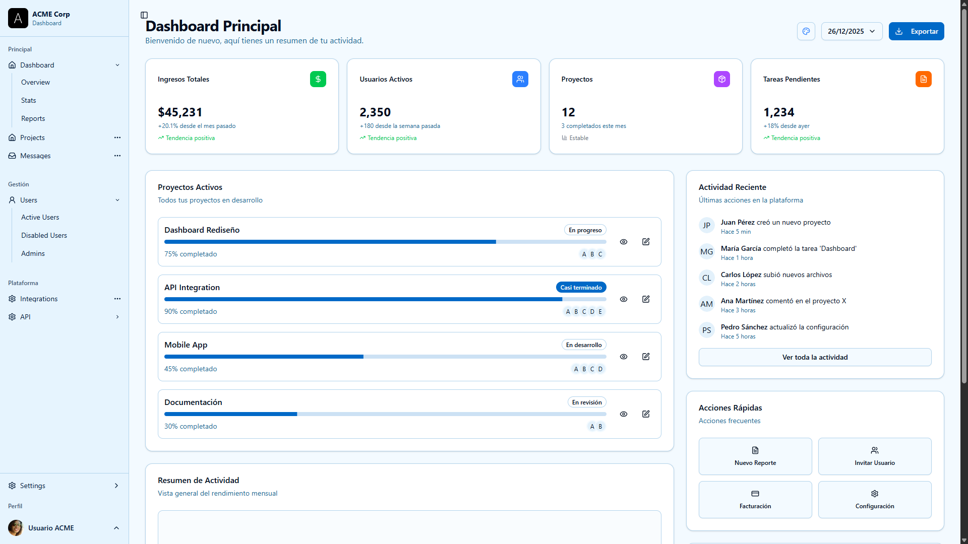Open the theme palette picker
Screen dimensions: 968x544
click(x=806, y=31)
